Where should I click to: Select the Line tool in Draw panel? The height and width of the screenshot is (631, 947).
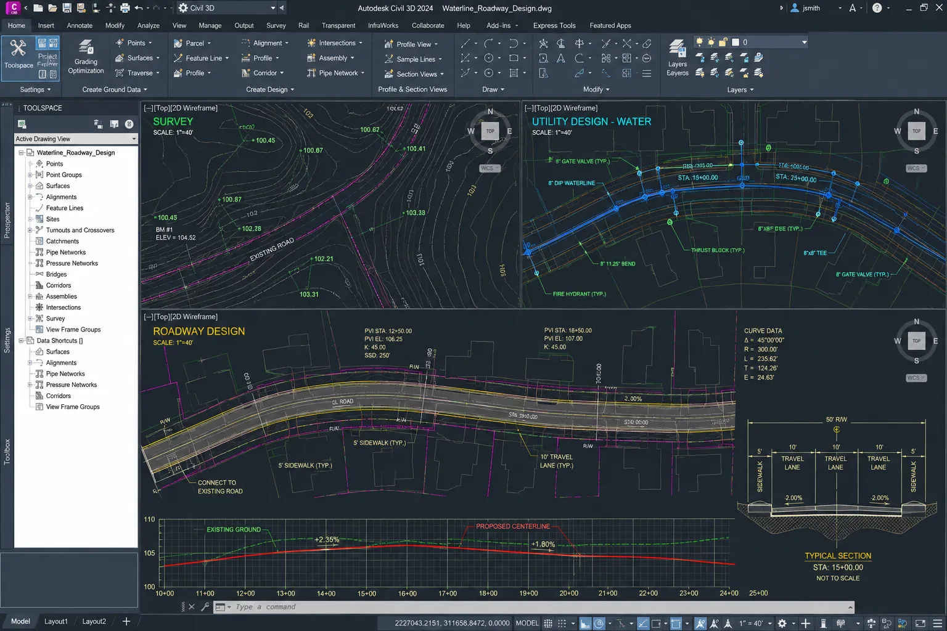point(465,43)
